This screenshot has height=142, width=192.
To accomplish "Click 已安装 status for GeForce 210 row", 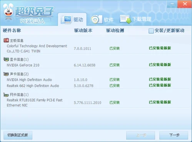I will click(115, 65).
